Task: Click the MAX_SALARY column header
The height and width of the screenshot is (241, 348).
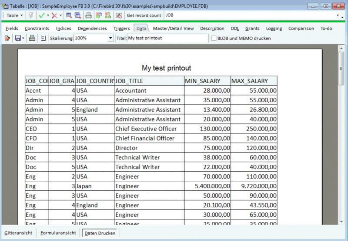Action: (254, 81)
